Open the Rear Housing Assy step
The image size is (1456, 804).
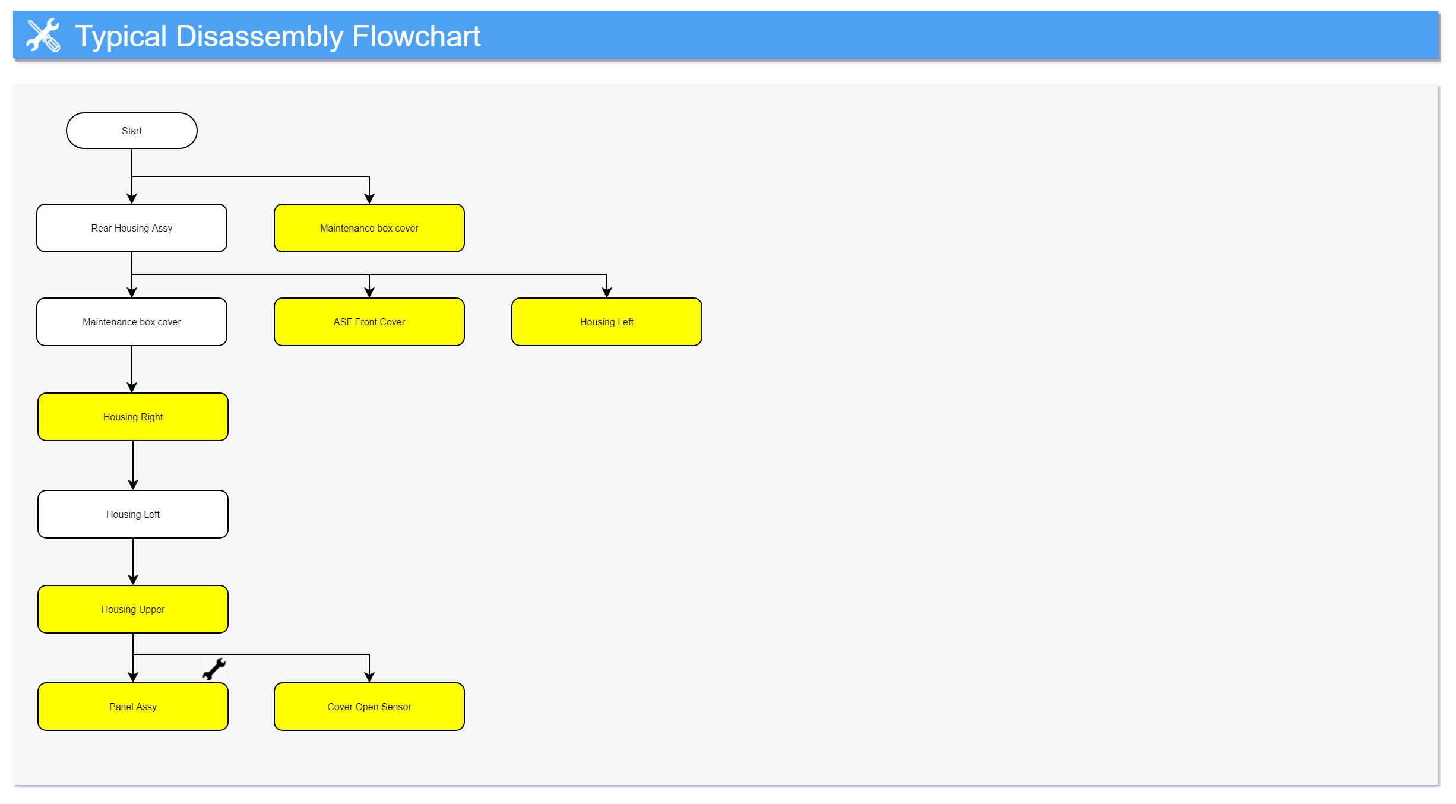click(x=132, y=228)
